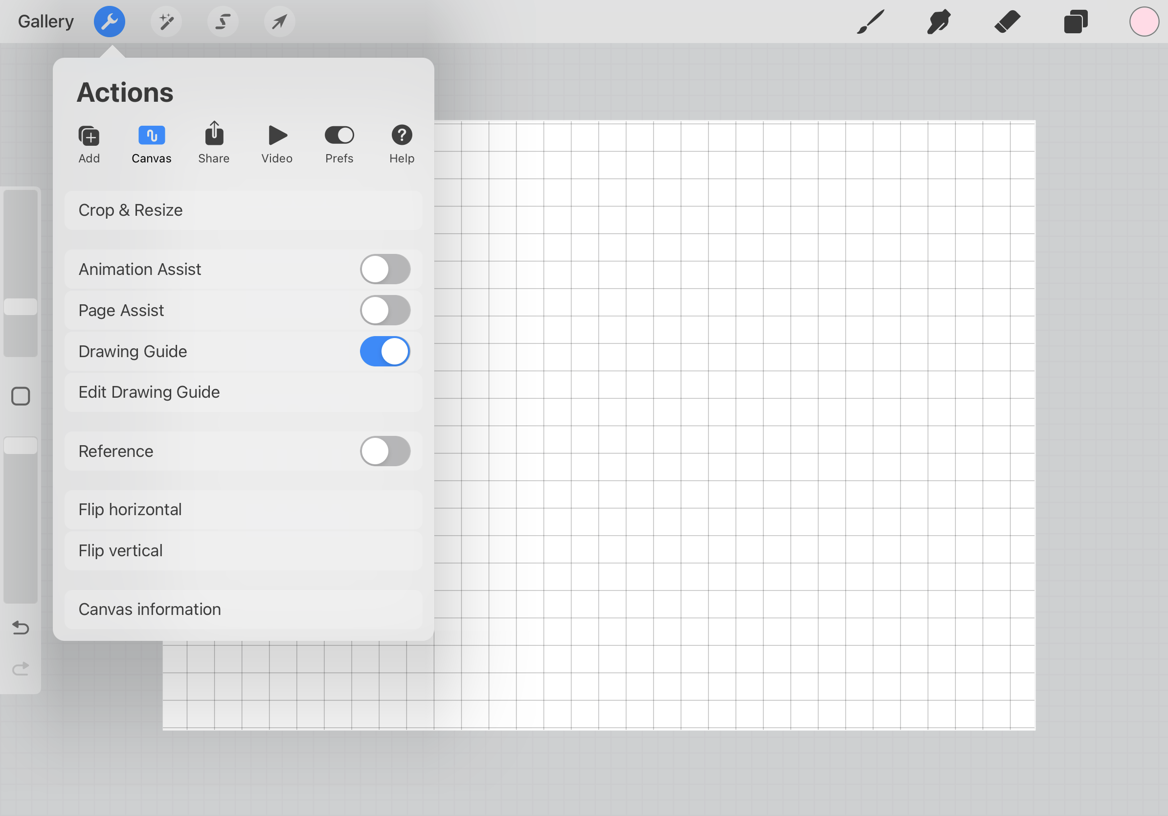This screenshot has height=816, width=1168.
Task: Open the Layers panel
Action: point(1076,22)
